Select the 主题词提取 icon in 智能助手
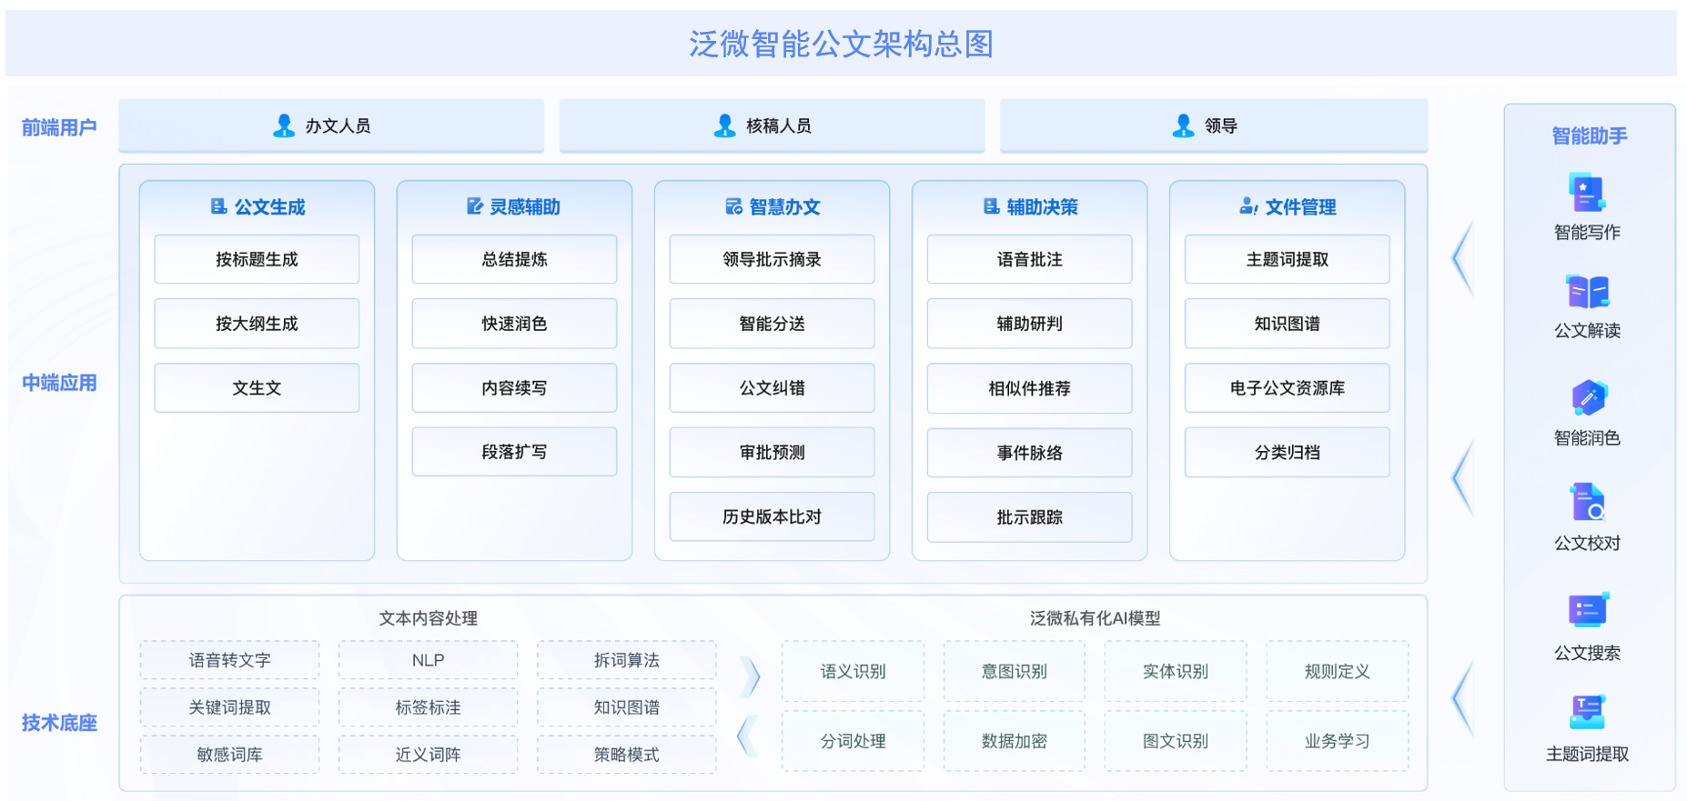This screenshot has width=1687, height=801. coord(1587,712)
